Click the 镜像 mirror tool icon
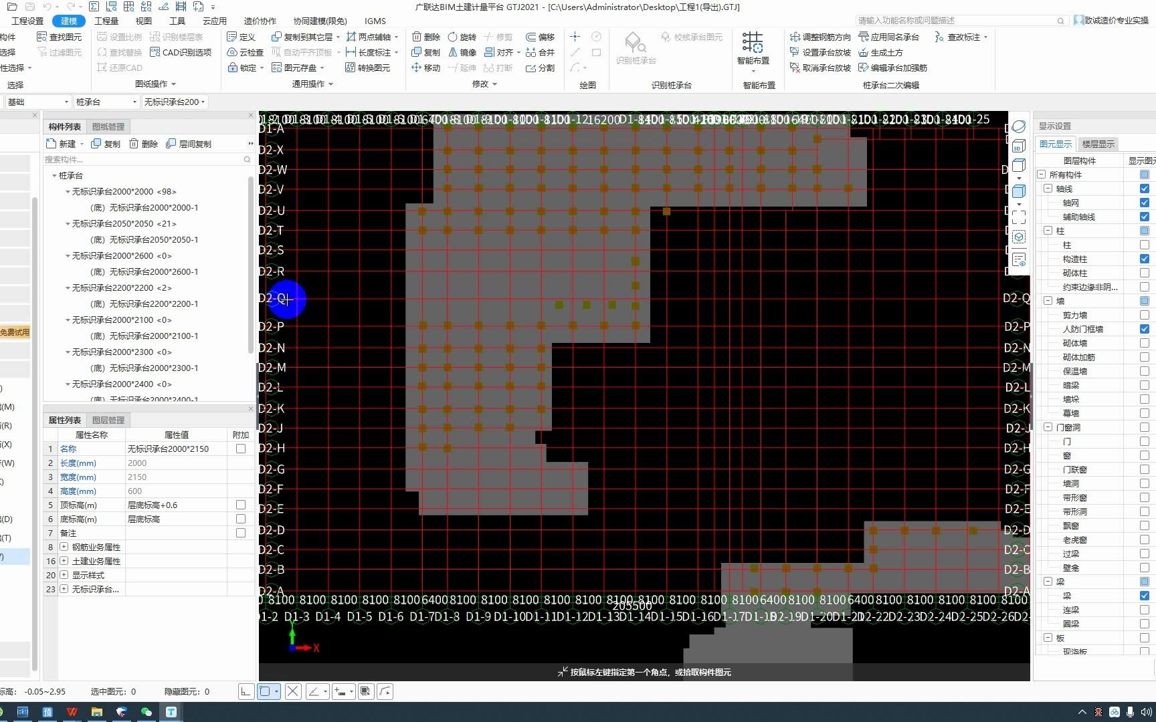 453,52
